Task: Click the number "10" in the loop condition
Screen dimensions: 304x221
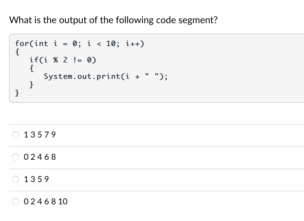Action: [x=112, y=44]
